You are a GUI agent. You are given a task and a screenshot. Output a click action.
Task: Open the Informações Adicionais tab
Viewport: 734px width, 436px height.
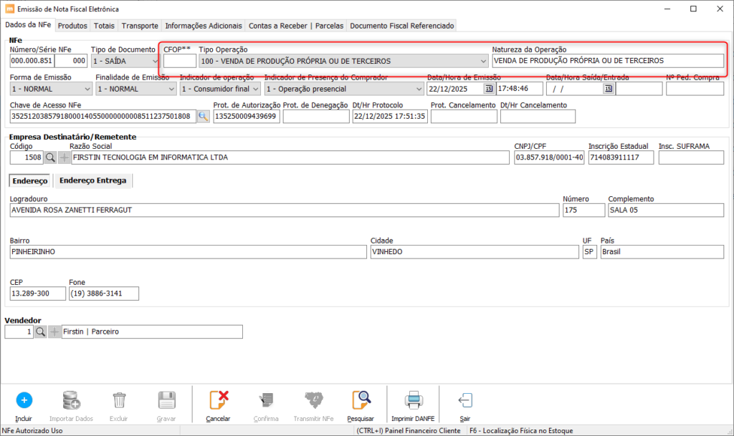204,26
